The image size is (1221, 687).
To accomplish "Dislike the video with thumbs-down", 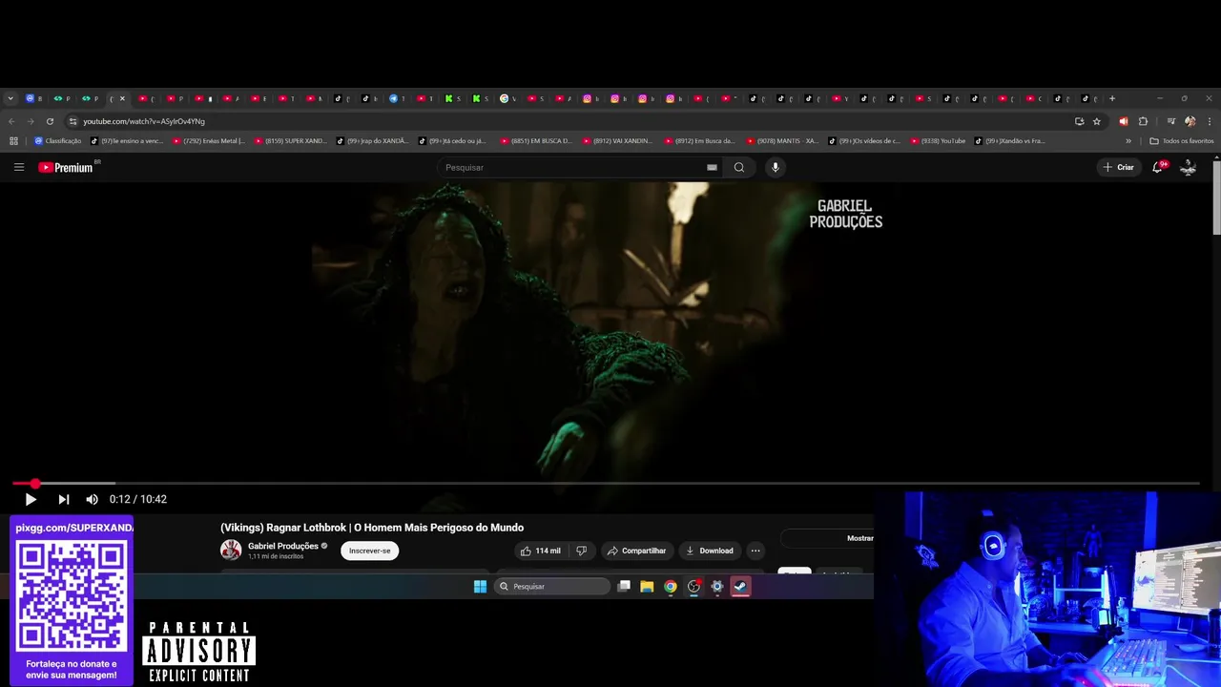I will 581,551.
